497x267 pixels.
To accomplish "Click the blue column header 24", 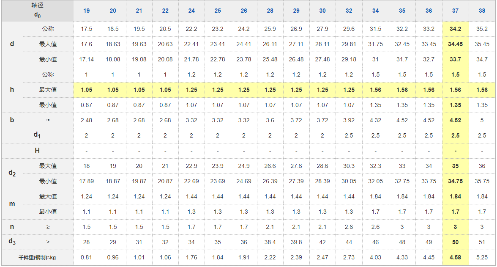I will [191, 11].
